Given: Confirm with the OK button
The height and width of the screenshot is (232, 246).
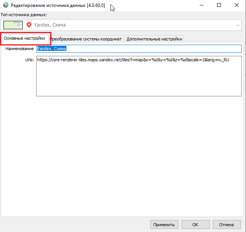Looking at the screenshot, I should pos(195,225).
